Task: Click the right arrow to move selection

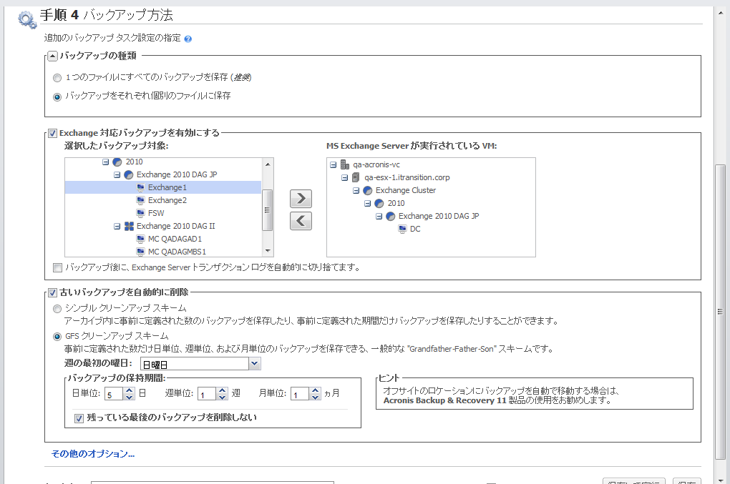Action: click(x=301, y=199)
